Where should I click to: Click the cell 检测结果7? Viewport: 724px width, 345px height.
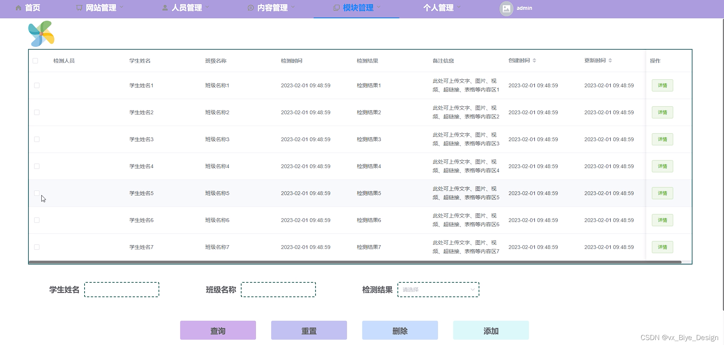369,247
